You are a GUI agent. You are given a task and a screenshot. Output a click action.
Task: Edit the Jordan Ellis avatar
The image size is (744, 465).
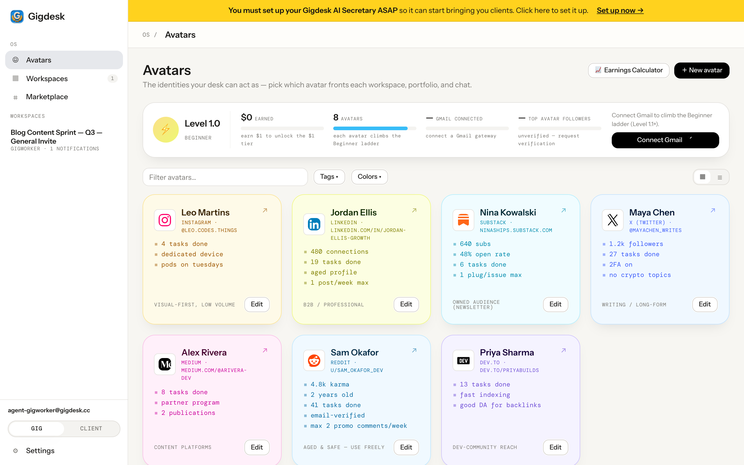(406, 305)
